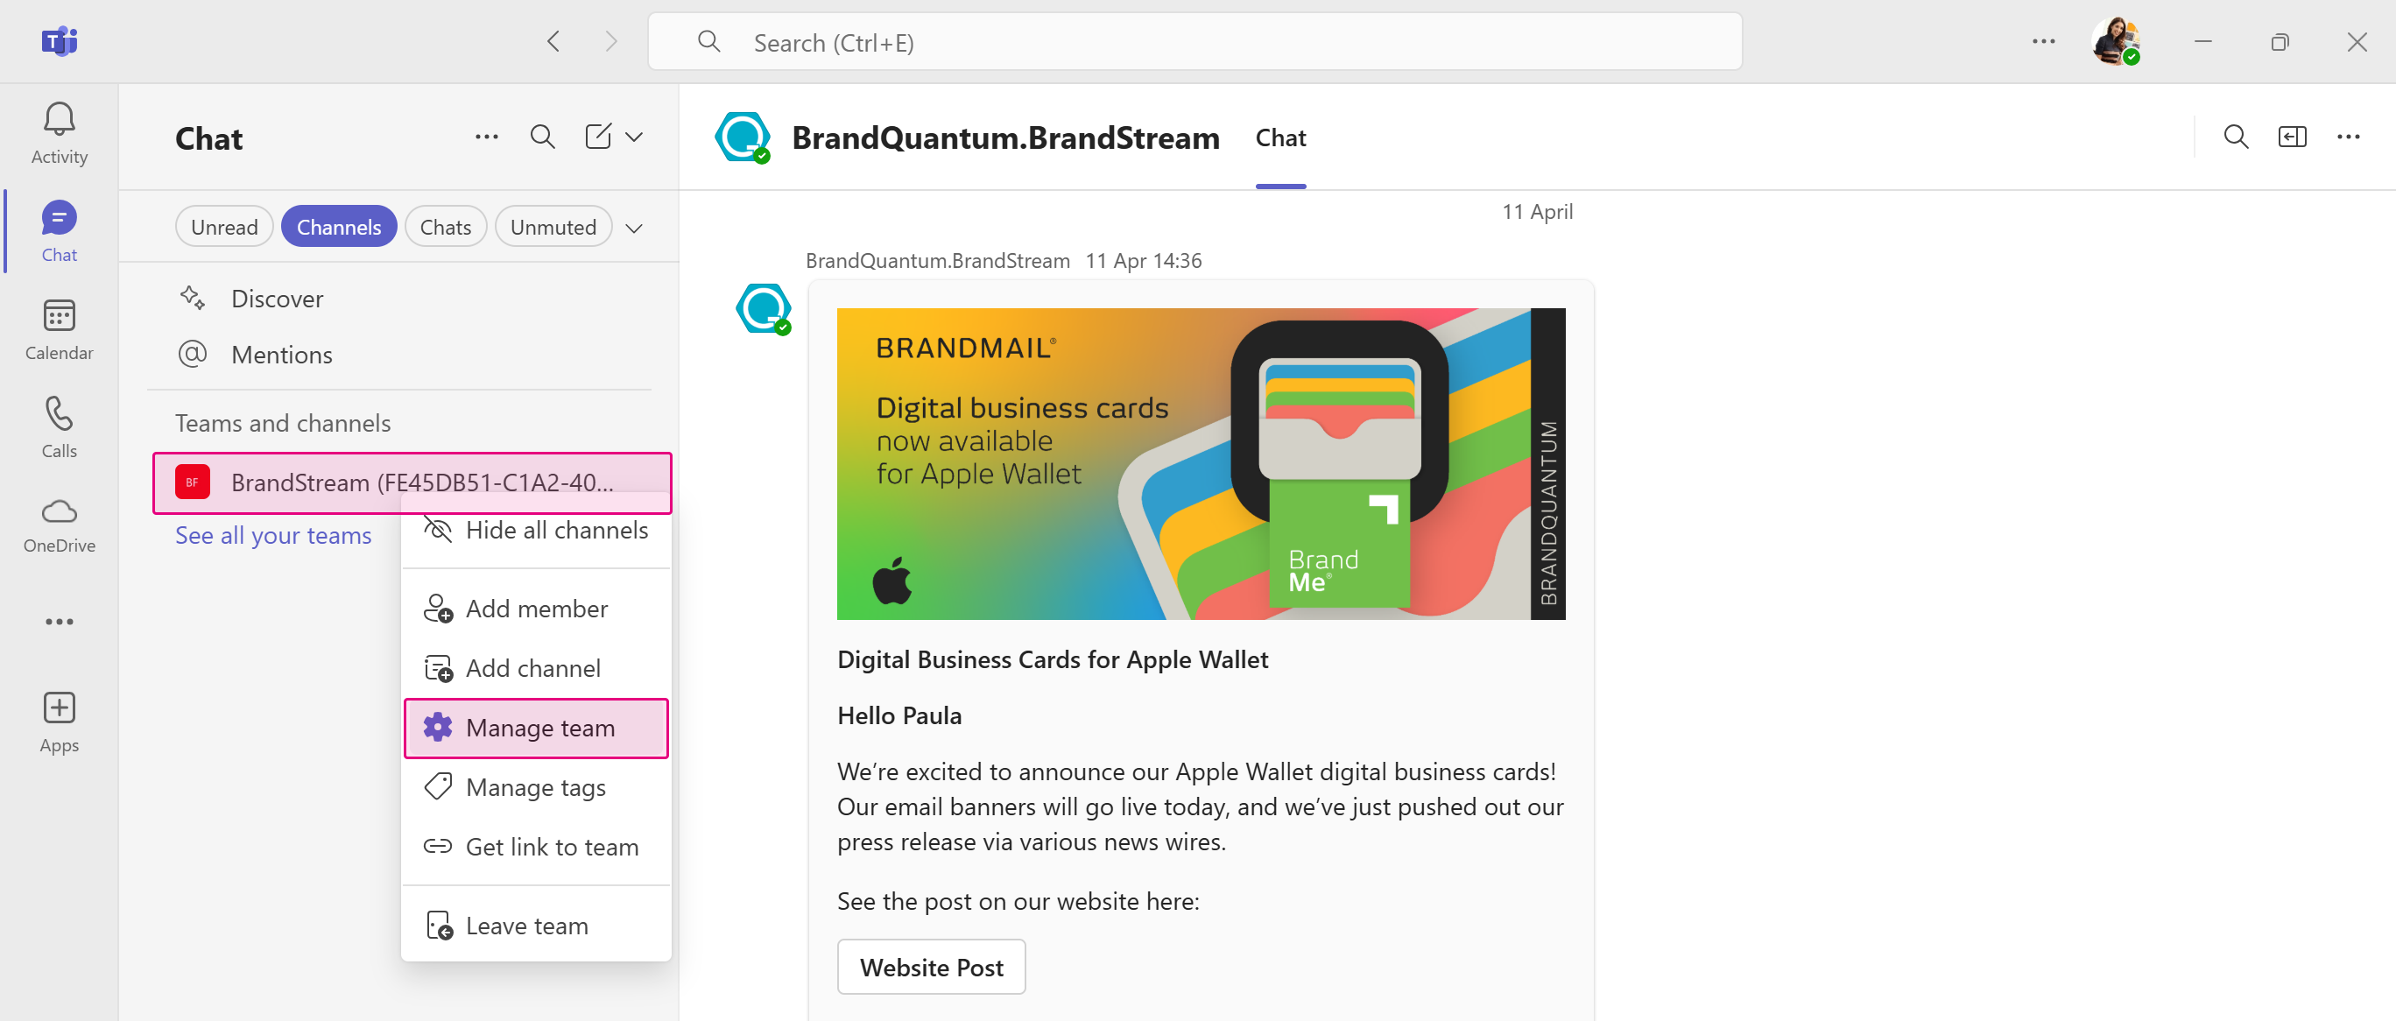The image size is (2396, 1021).
Task: Choose Leave team in the context menu
Action: coord(536,926)
